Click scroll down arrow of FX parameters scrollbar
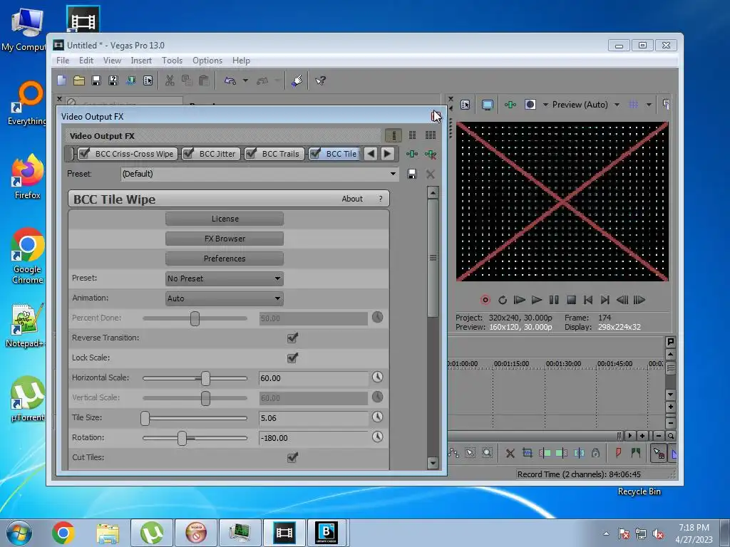 click(x=433, y=463)
